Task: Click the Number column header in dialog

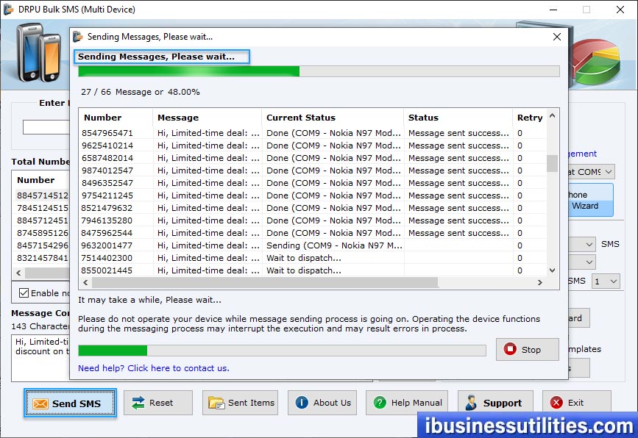Action: click(x=116, y=118)
